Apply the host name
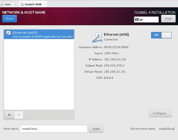Viewport: 178px width, 140px height. (x=96, y=128)
